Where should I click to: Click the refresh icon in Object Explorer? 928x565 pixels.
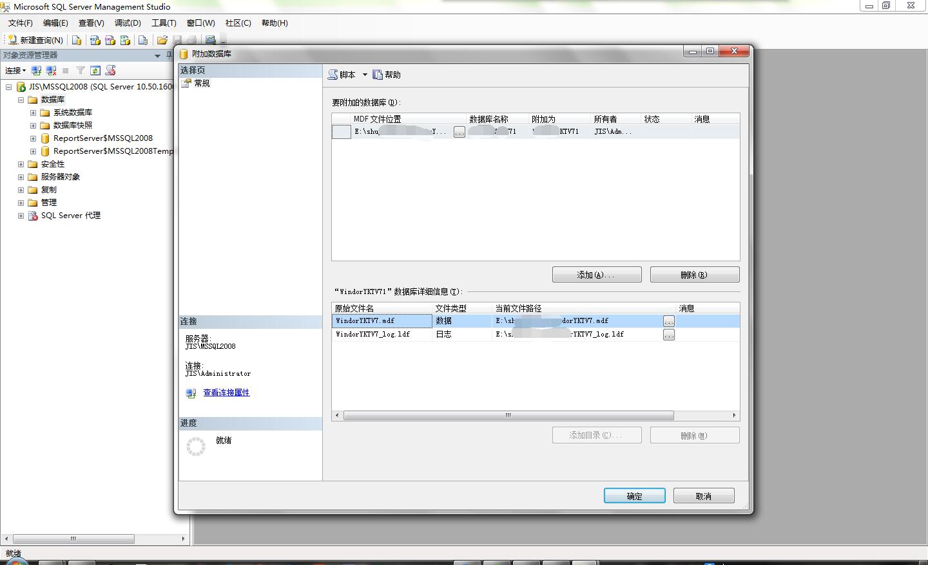pyautogui.click(x=95, y=70)
